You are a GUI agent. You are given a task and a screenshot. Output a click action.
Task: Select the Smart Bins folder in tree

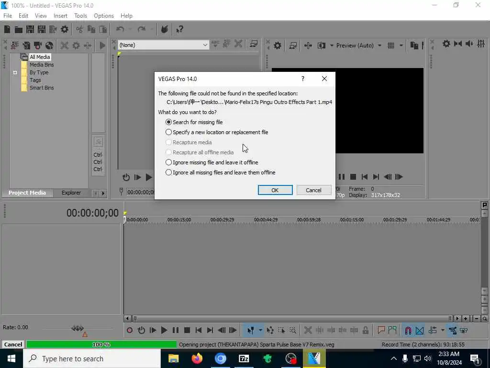(37, 88)
